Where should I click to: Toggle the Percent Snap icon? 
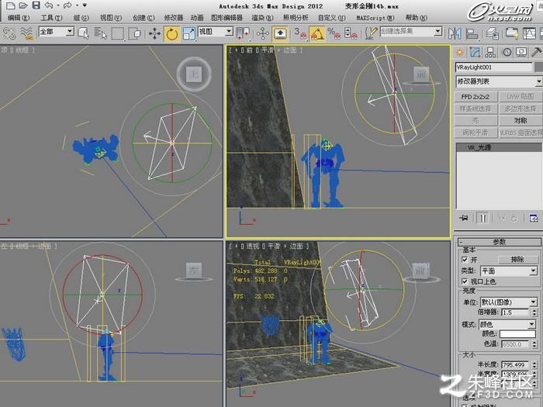[334, 33]
